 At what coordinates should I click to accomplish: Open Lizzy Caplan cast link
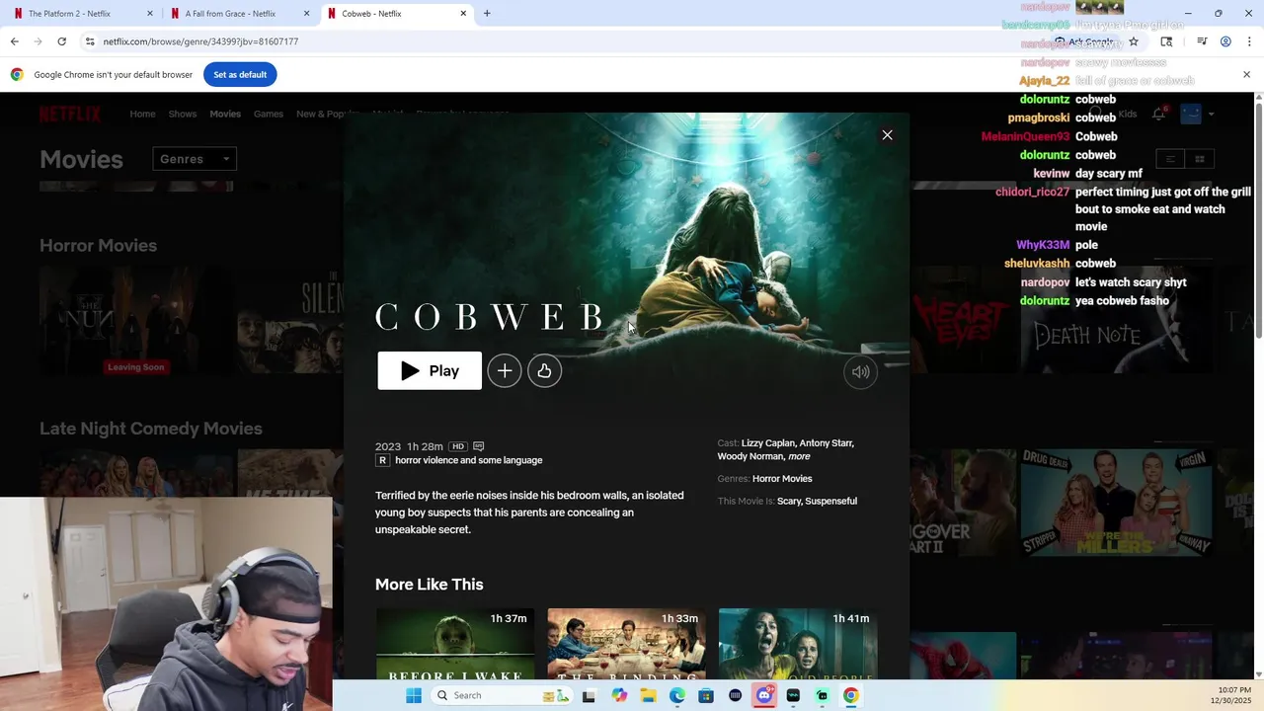coord(767,443)
